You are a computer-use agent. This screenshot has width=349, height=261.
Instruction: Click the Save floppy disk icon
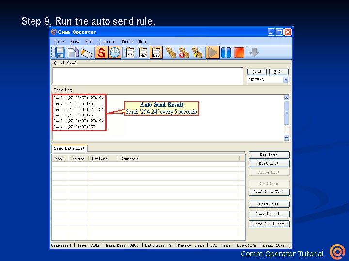pyautogui.click(x=60, y=53)
